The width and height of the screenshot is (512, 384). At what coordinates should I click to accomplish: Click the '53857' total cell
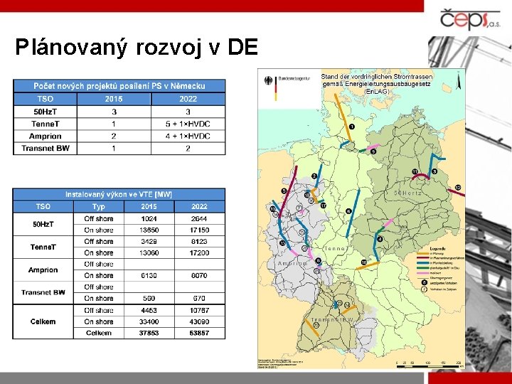[x=199, y=333]
